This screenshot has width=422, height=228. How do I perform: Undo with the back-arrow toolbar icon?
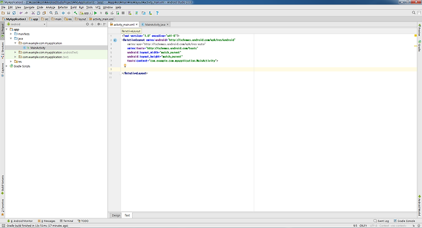[x=21, y=13]
